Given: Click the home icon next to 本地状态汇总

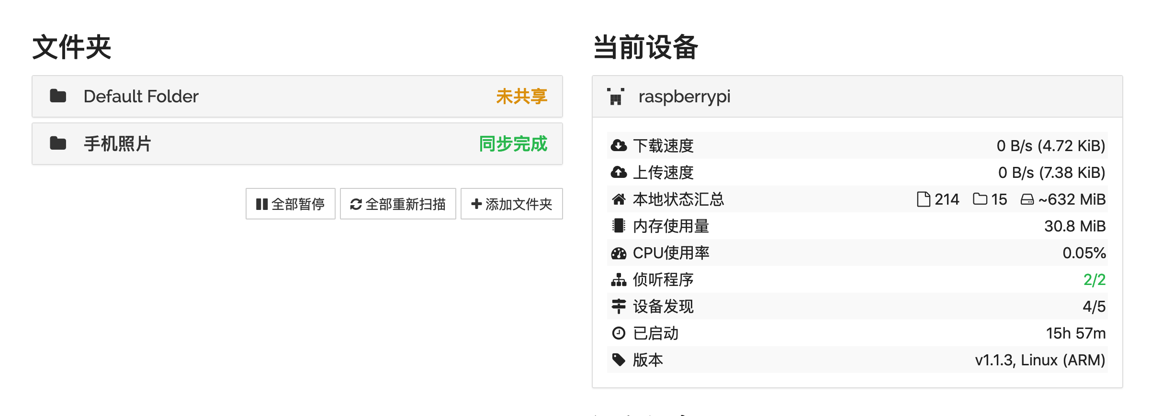Looking at the screenshot, I should point(619,199).
